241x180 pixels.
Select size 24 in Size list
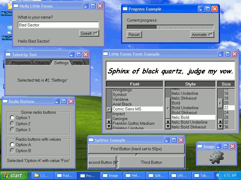coord(226,112)
